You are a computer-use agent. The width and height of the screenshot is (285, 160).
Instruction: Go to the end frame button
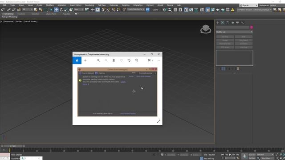tap(237, 155)
